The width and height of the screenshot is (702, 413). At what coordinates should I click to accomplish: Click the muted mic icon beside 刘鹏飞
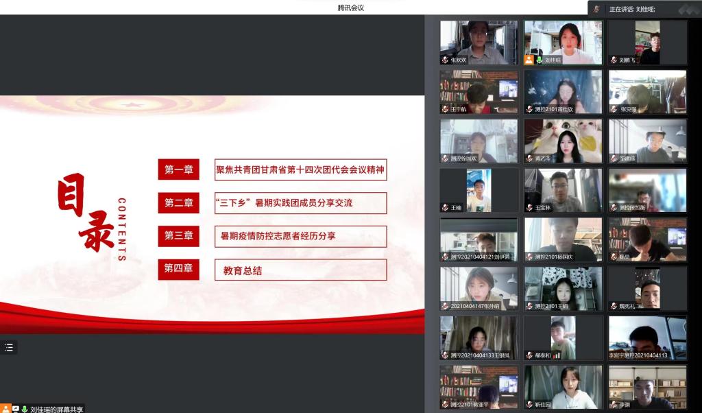coord(614,60)
